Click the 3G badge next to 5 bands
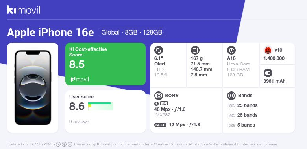Screen dimensions: 307x149 pos(232,125)
